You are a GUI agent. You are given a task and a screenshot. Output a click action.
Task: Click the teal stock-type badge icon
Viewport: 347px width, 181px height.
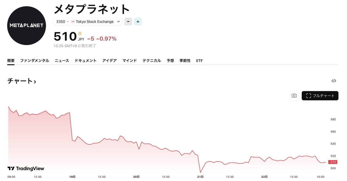tap(138, 22)
